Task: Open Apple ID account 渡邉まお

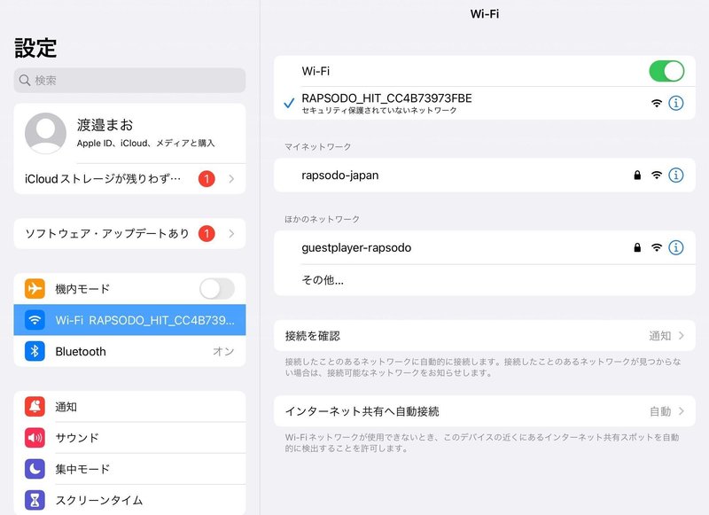Action: pyautogui.click(x=129, y=133)
